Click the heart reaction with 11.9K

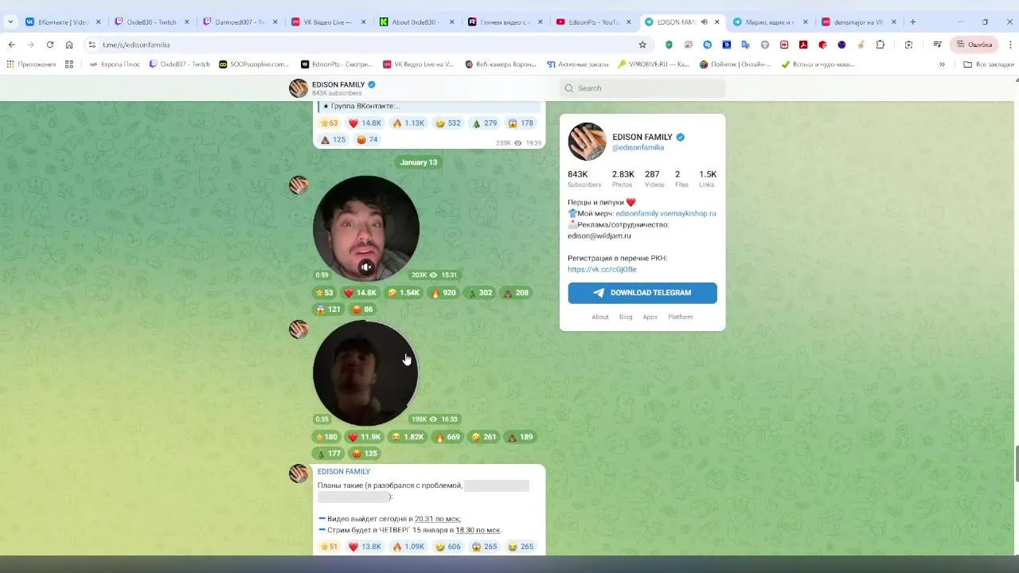click(365, 437)
